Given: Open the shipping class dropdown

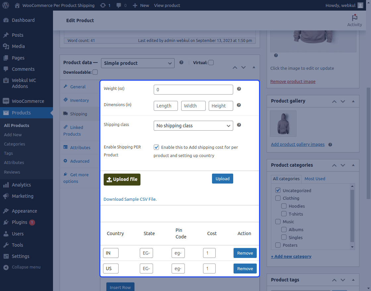Looking at the screenshot, I should (x=193, y=126).
